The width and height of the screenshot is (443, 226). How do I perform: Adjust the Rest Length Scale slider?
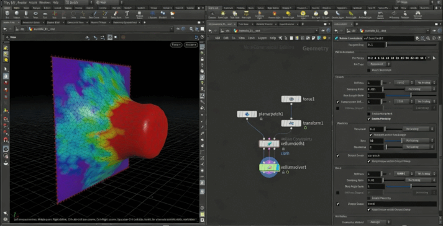point(411,95)
